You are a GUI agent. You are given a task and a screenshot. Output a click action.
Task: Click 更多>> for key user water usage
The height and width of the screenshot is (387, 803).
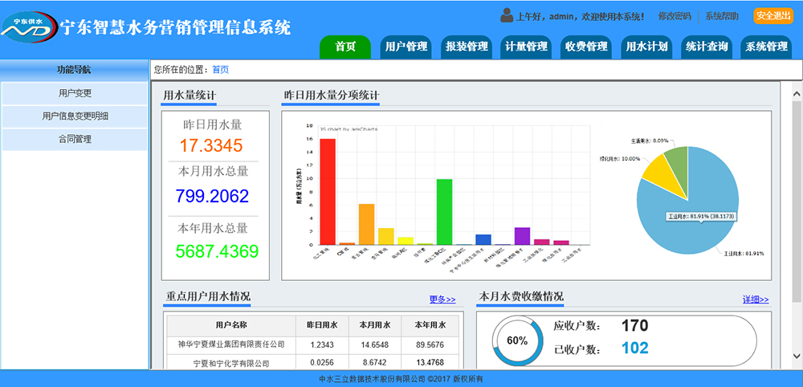click(442, 299)
